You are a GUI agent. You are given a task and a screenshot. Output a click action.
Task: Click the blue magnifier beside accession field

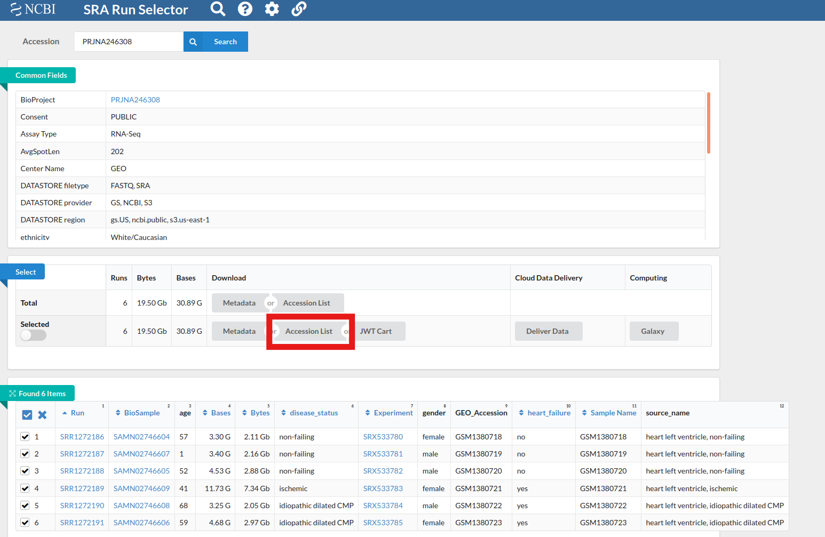[193, 42]
